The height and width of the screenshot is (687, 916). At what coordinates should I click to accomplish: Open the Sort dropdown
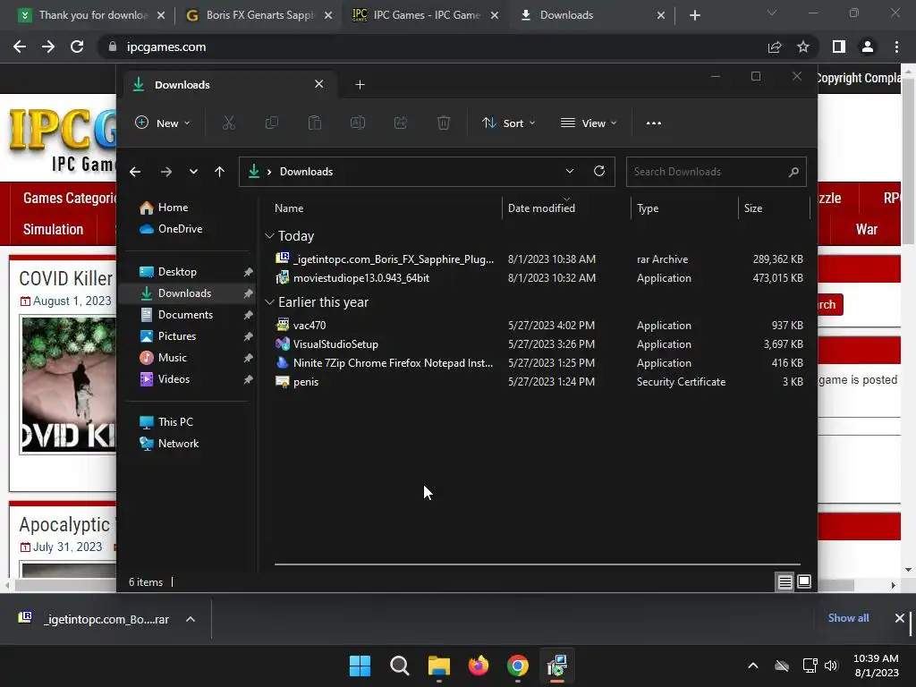[x=508, y=123]
